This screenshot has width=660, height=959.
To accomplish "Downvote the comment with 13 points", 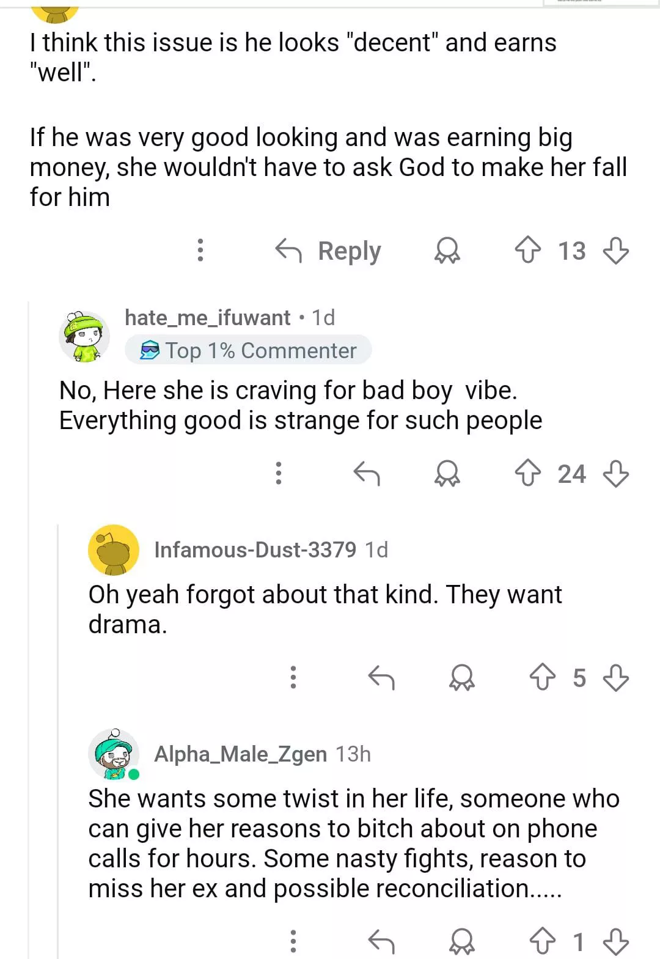I will 615,251.
